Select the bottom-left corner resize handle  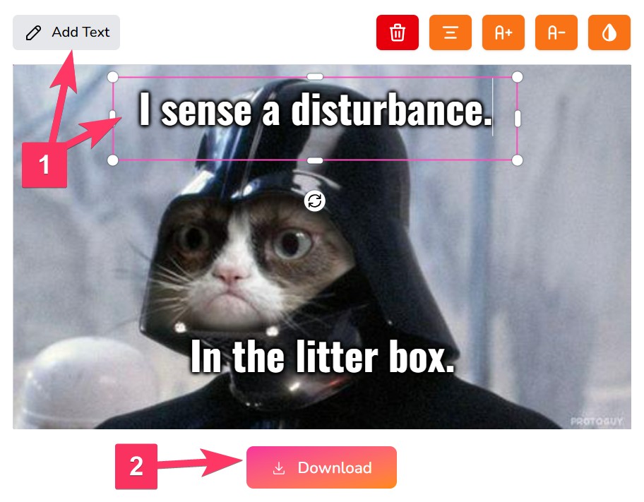112,160
